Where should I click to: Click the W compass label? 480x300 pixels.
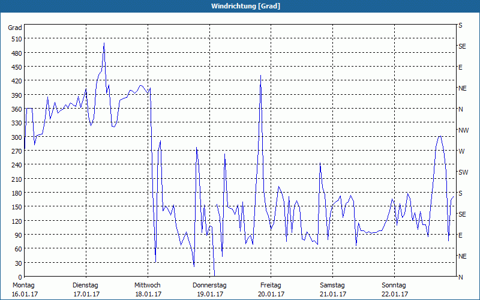tap(461, 151)
